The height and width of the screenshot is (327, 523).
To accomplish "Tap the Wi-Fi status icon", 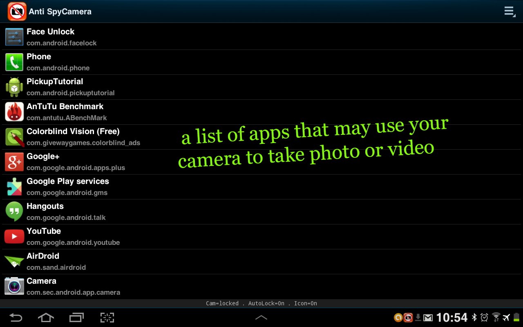I will pos(496,318).
